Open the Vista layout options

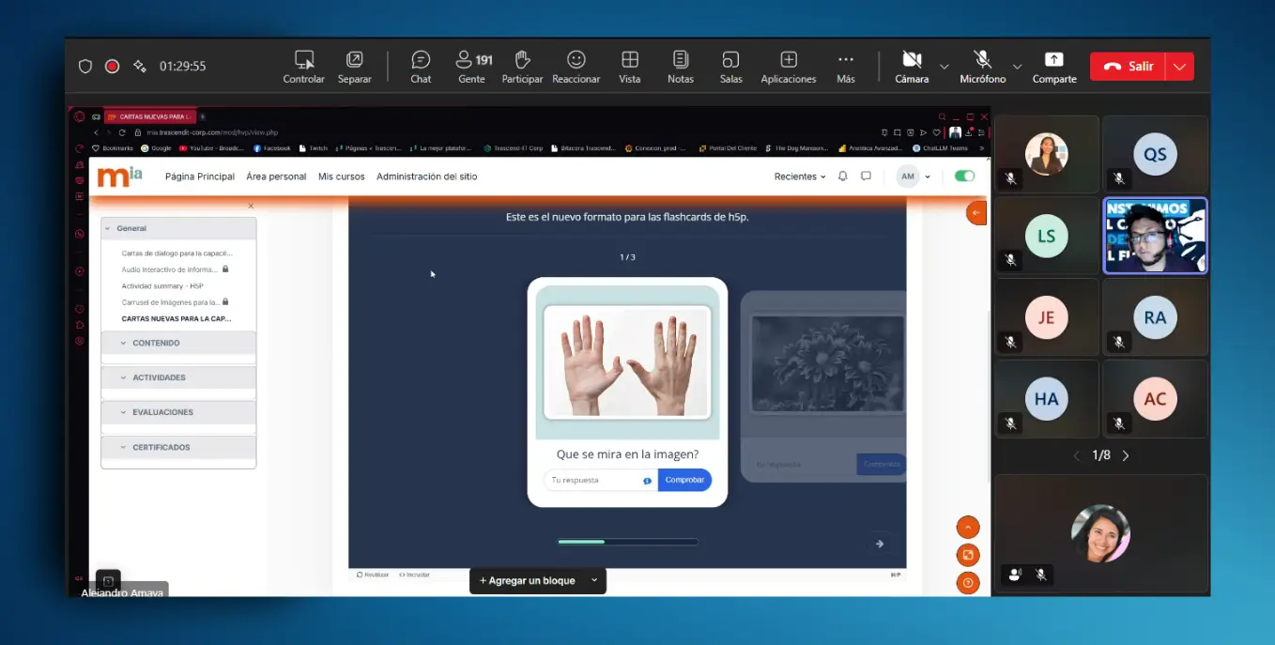tap(629, 66)
